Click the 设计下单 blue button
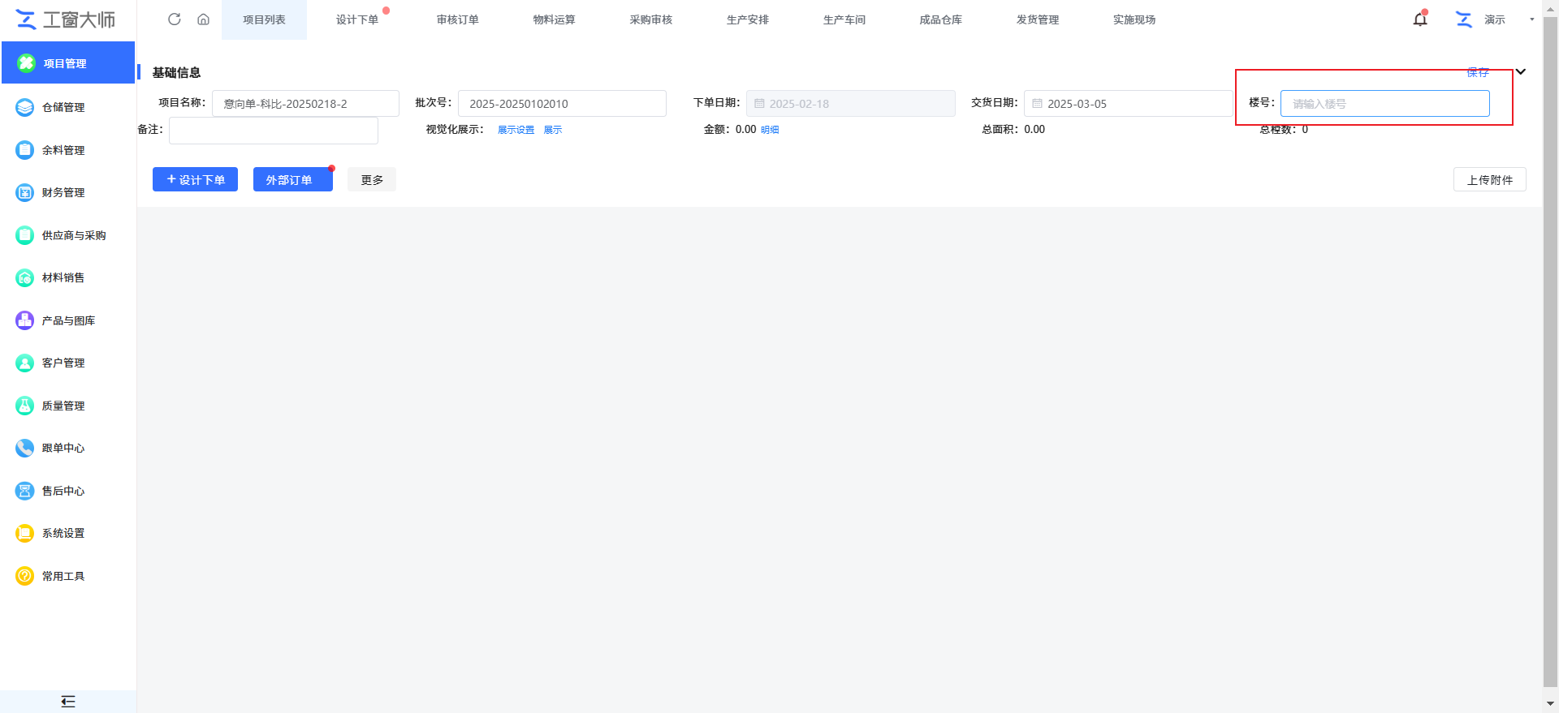This screenshot has height=713, width=1559. [195, 179]
